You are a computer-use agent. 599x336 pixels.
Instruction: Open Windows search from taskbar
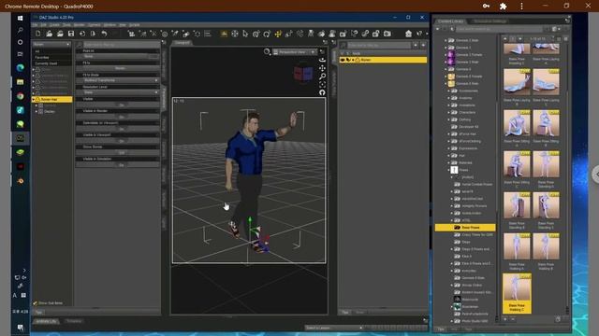21,30
